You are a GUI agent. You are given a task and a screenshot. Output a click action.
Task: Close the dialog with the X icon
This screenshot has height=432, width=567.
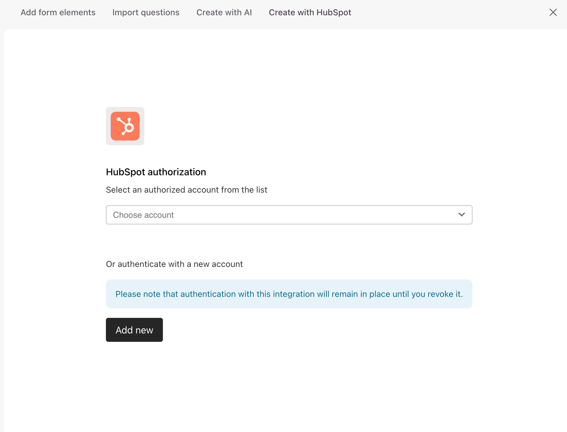pos(553,12)
